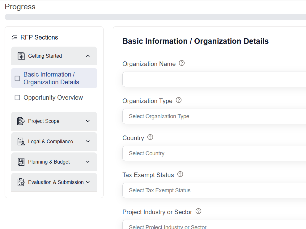Open the Opportunity Overview link
Viewport: 306px width, 229px height.
(x=53, y=98)
